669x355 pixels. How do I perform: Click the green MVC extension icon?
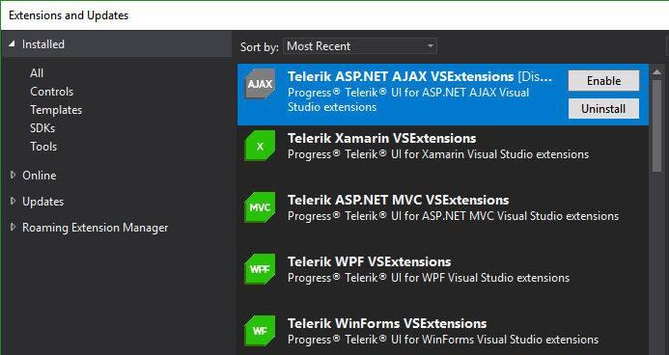(x=260, y=207)
